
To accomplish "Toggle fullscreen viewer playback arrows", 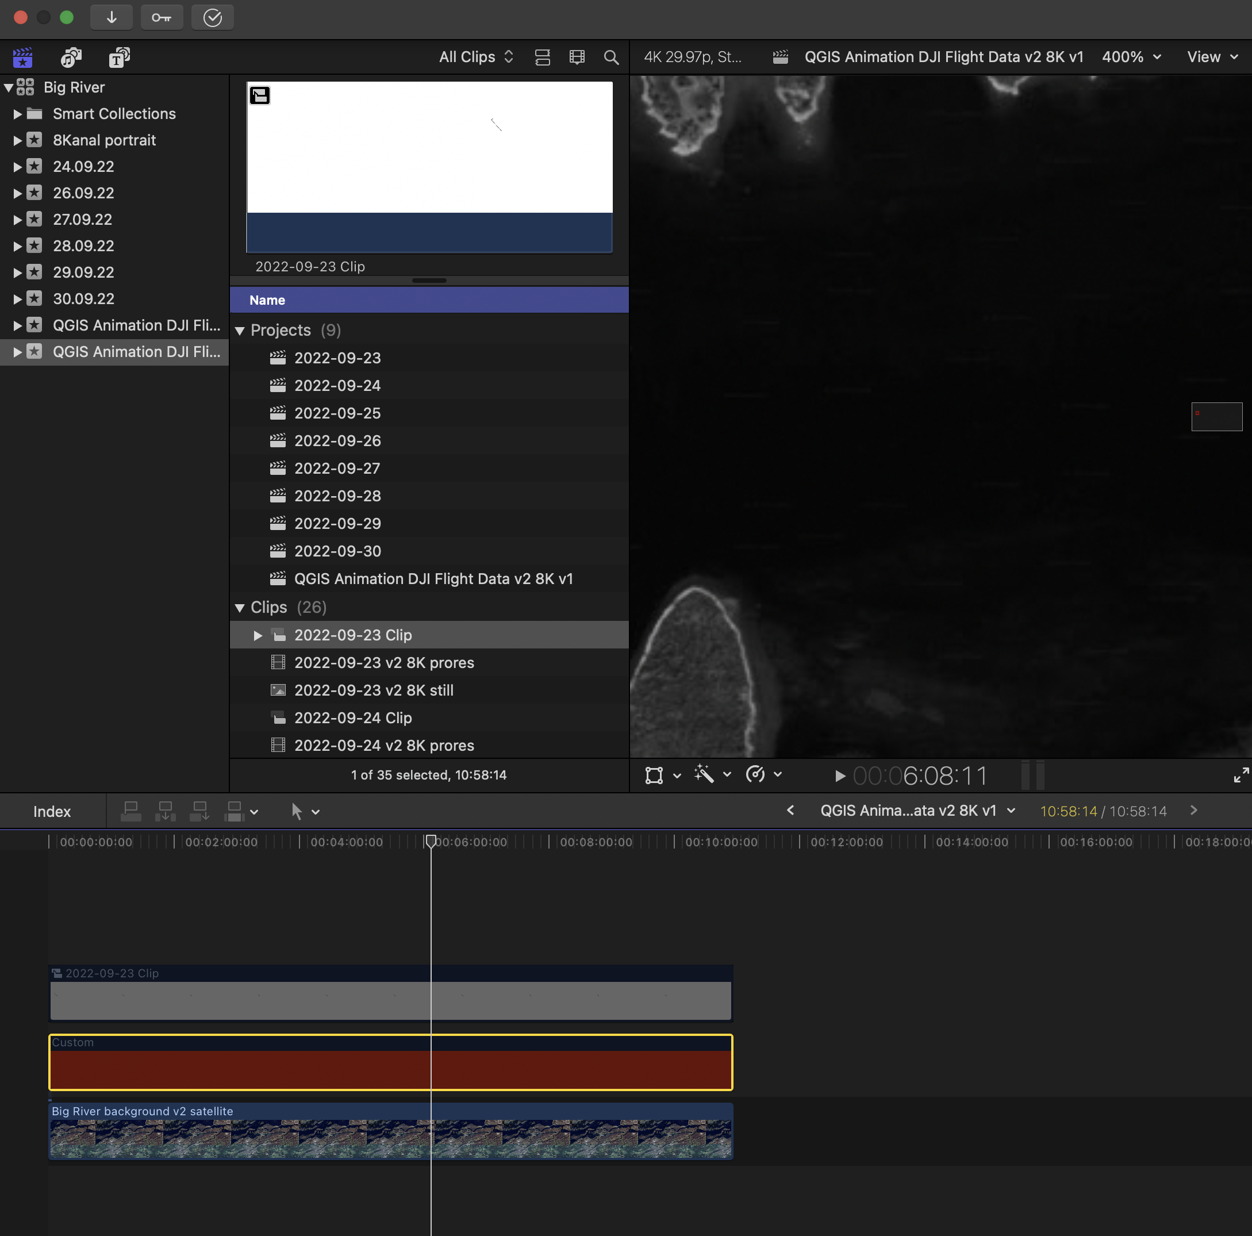I will [x=1241, y=775].
